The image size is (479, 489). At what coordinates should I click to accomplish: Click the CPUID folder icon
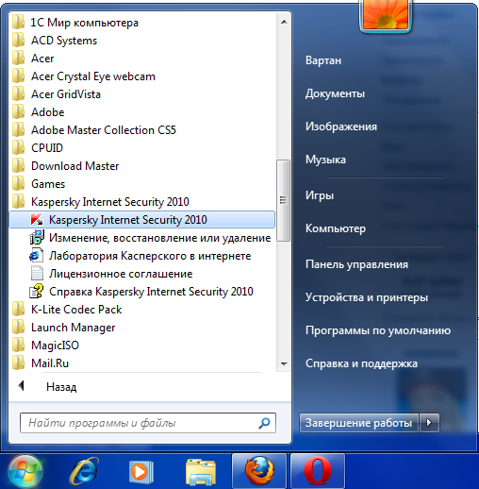19,148
